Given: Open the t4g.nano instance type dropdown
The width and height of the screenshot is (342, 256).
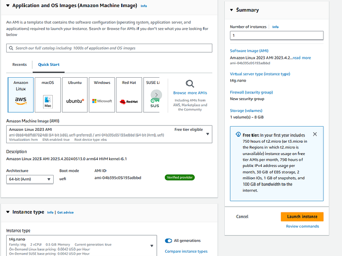Looking at the screenshot, I should pos(152,246).
